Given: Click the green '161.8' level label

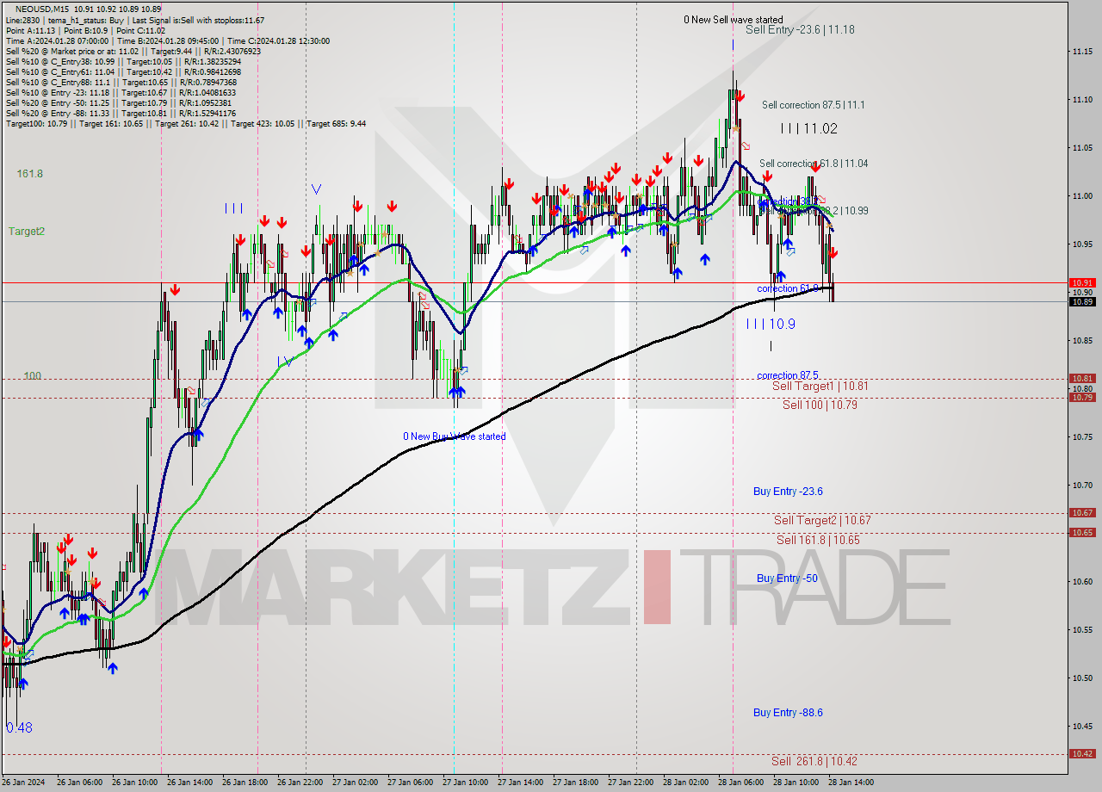Looking at the screenshot, I should [x=29, y=174].
